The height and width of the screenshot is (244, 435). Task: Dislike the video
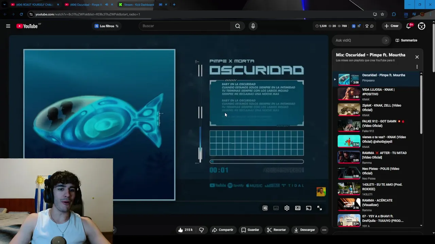click(201, 230)
